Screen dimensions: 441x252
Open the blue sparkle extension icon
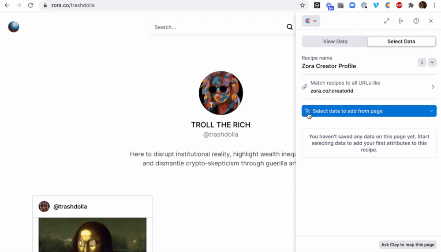coord(329,6)
